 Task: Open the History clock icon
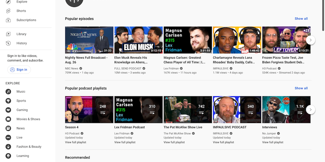(9, 43)
